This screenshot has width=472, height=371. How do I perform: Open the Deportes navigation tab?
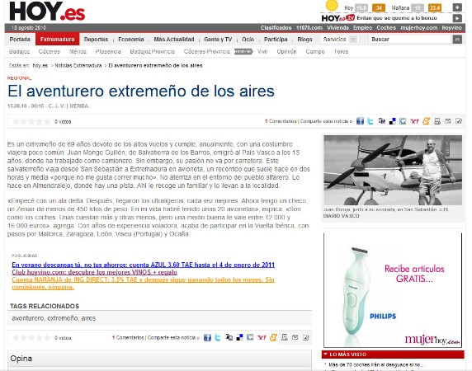[96, 40]
